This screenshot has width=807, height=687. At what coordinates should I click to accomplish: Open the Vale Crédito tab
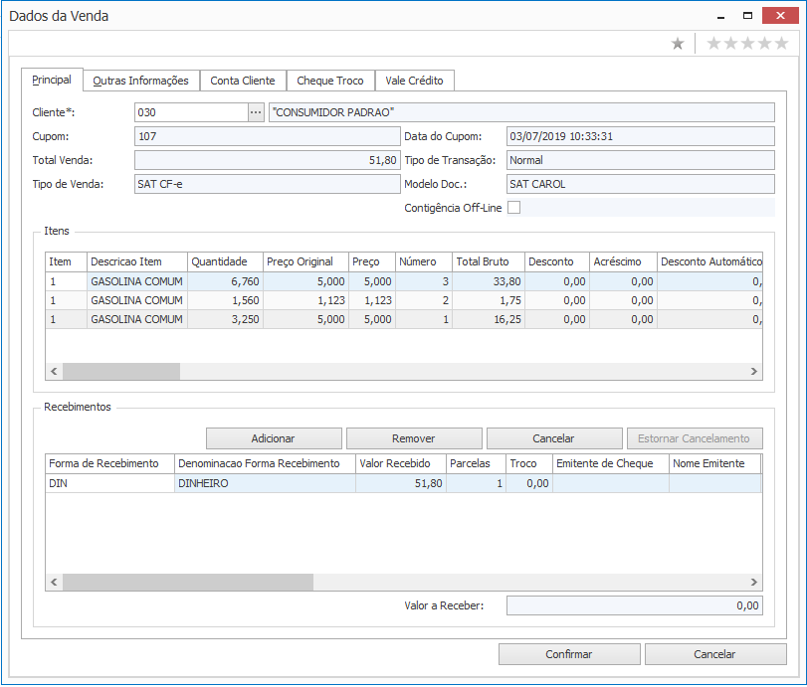414,81
